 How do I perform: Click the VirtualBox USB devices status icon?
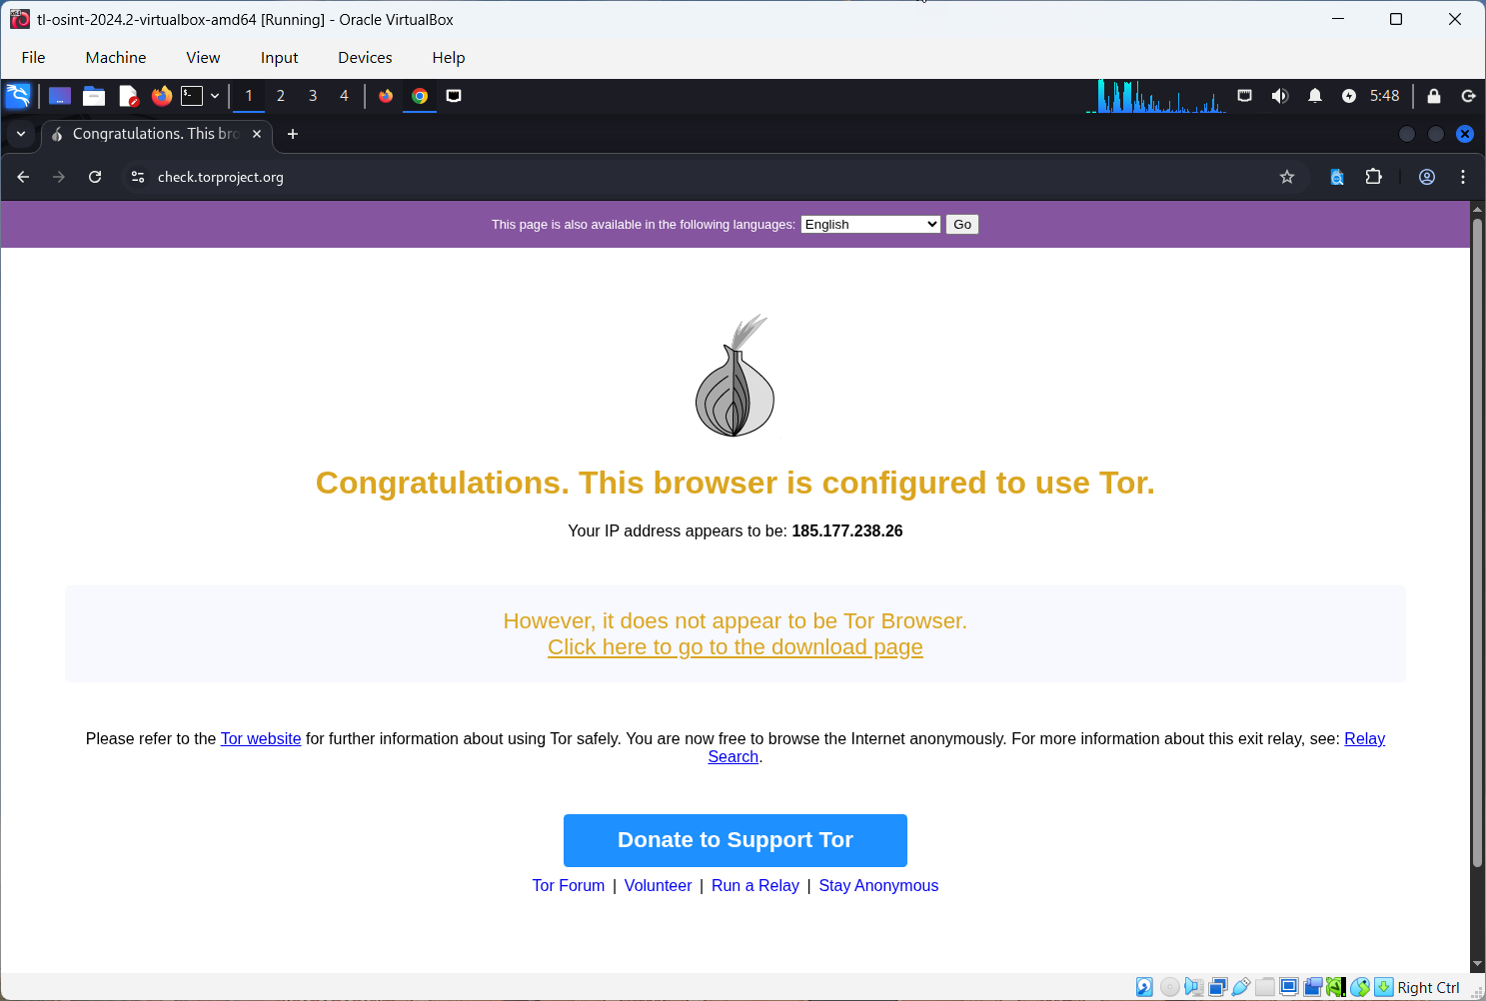[1241, 987]
